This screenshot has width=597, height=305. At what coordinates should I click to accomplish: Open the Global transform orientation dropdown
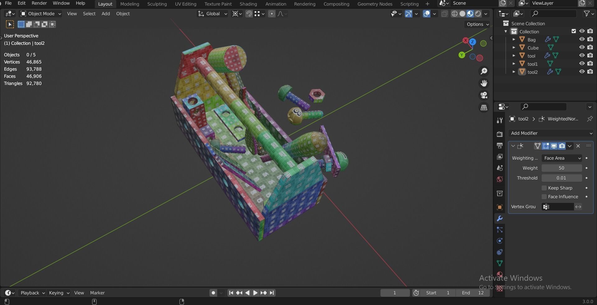pyautogui.click(x=213, y=14)
